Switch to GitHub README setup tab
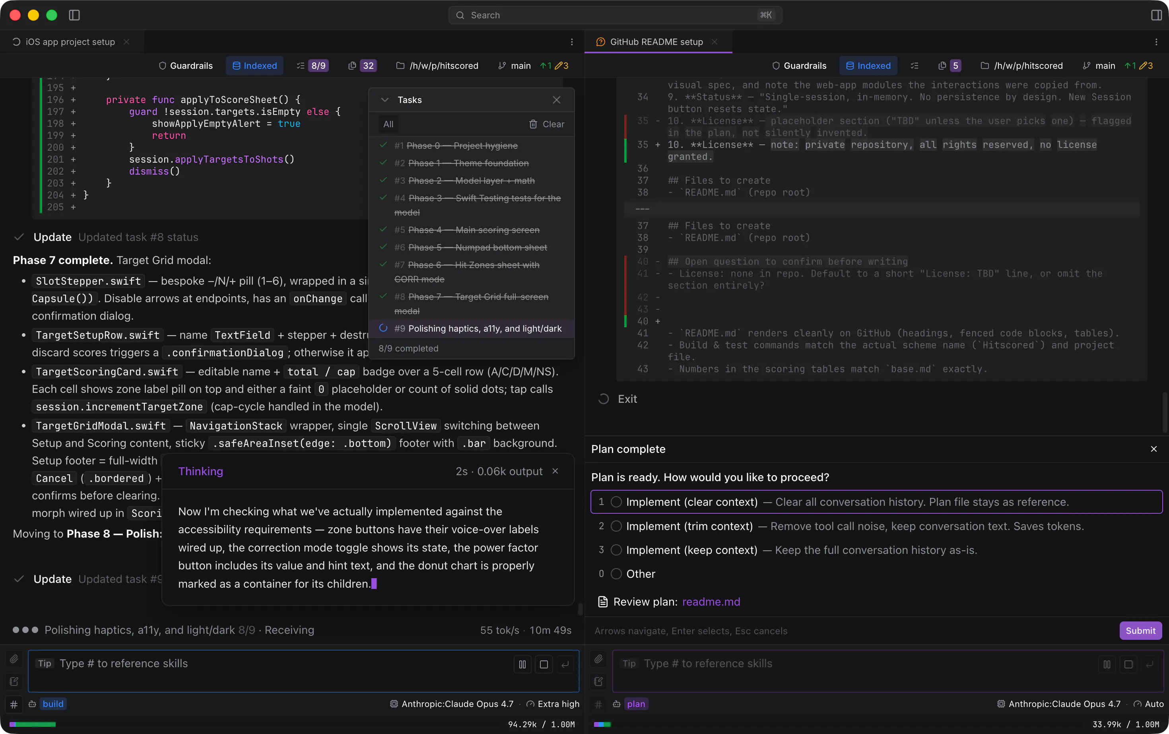The image size is (1169, 734). 656,42
